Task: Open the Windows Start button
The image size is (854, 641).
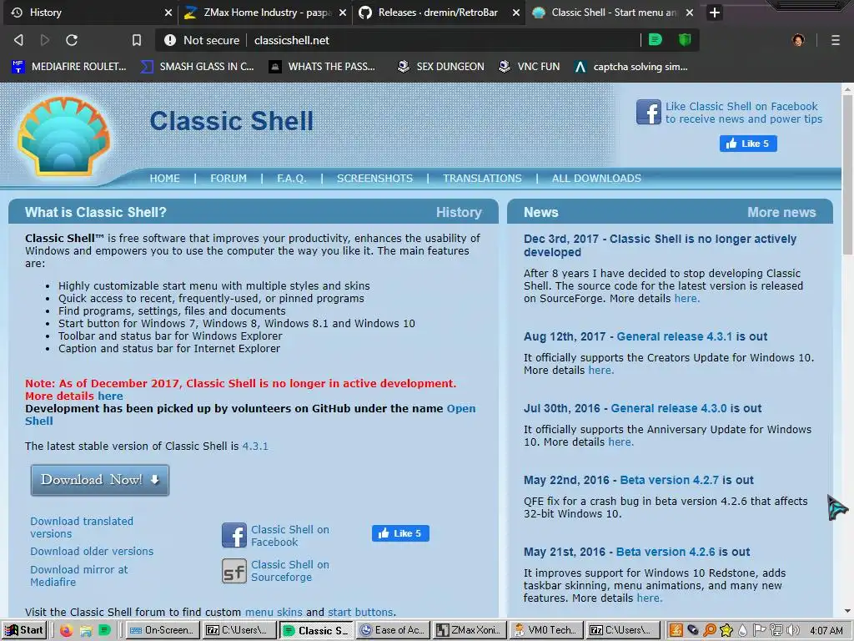Action: click(x=24, y=630)
